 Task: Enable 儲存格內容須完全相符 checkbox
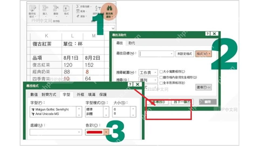(x=161, y=77)
